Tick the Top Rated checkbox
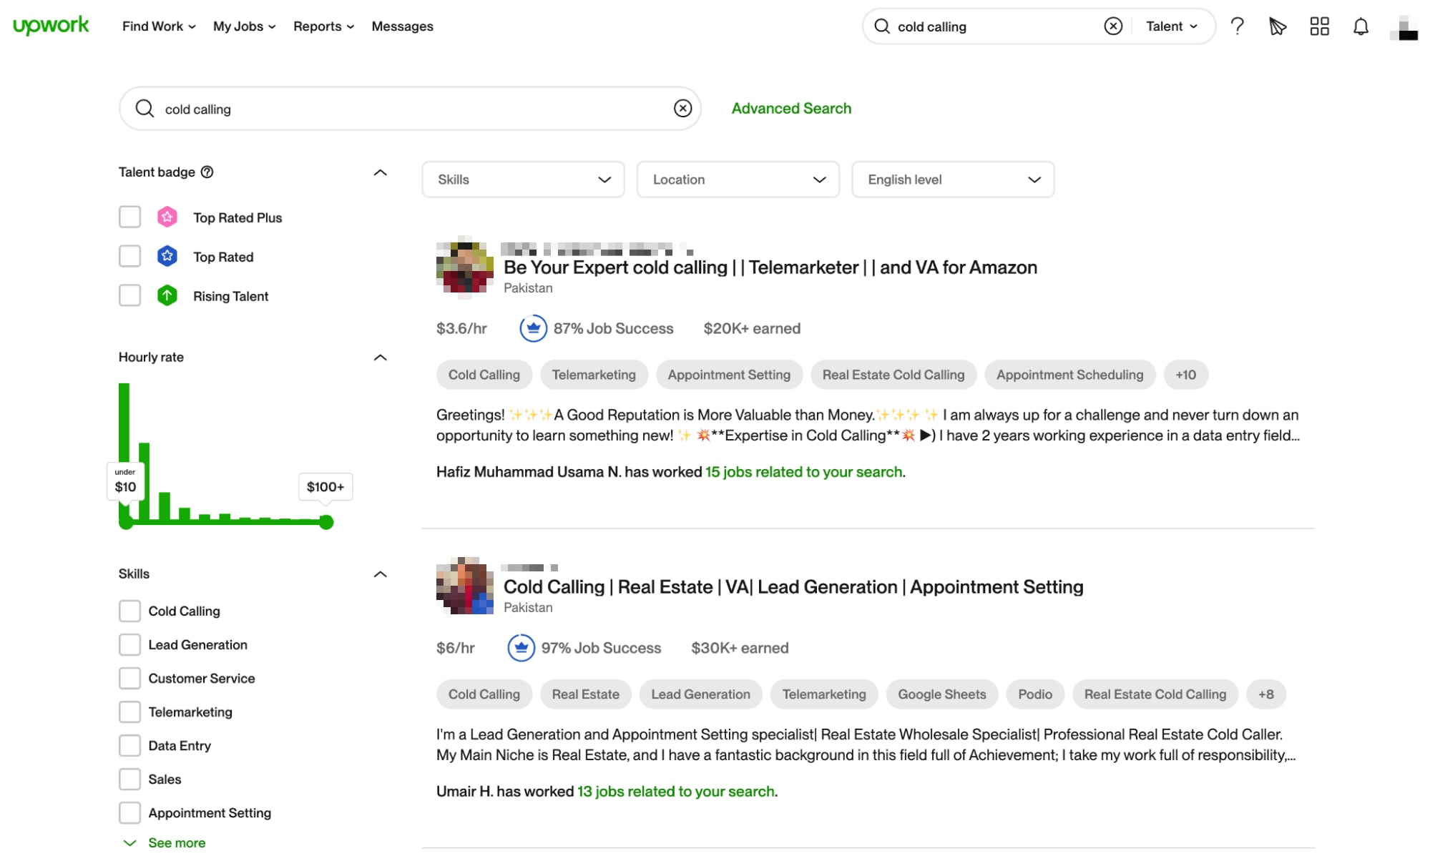This screenshot has width=1430, height=861. (129, 256)
